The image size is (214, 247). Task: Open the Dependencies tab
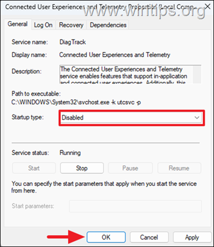coord(108,25)
